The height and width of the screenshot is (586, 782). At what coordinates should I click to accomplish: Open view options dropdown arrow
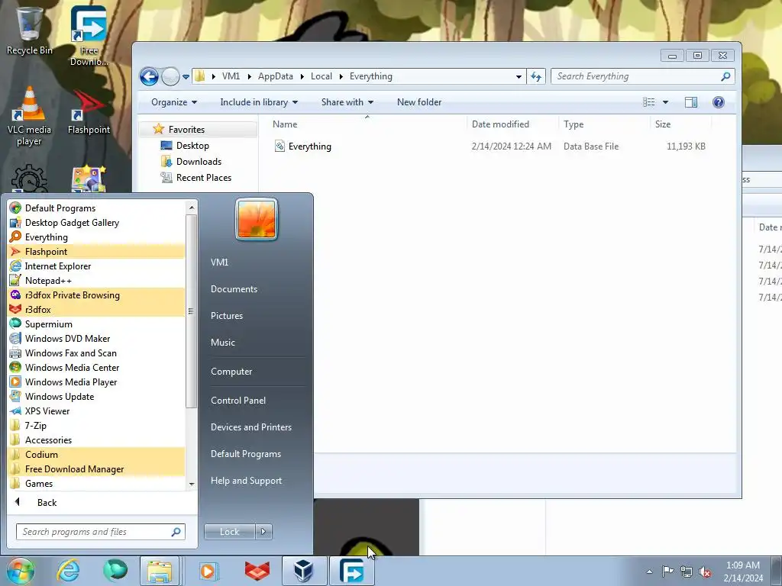click(x=665, y=102)
